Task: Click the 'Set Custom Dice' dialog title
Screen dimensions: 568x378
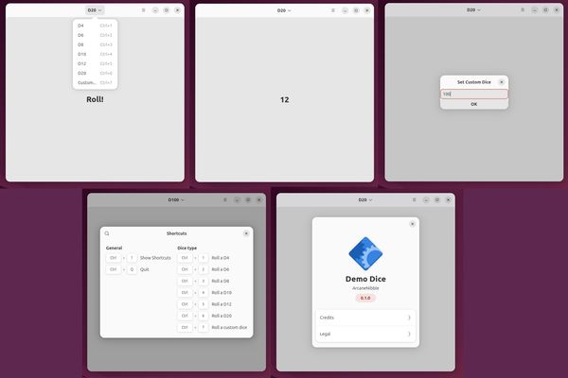Action: (474, 82)
